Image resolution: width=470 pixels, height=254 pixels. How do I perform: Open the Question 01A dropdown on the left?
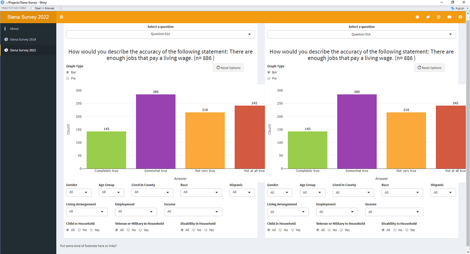pyautogui.click(x=160, y=34)
